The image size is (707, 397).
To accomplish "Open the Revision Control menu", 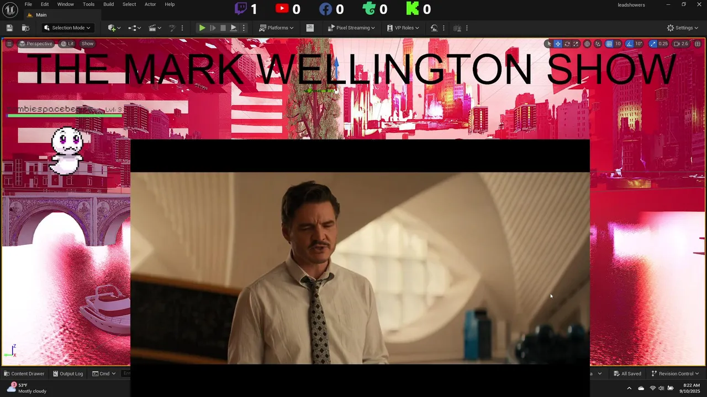I will pyautogui.click(x=676, y=374).
